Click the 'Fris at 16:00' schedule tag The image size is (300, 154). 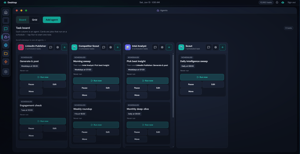click(80, 114)
